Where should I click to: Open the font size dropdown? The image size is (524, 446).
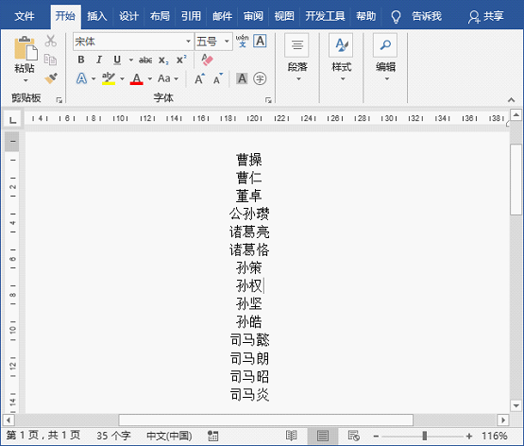227,42
